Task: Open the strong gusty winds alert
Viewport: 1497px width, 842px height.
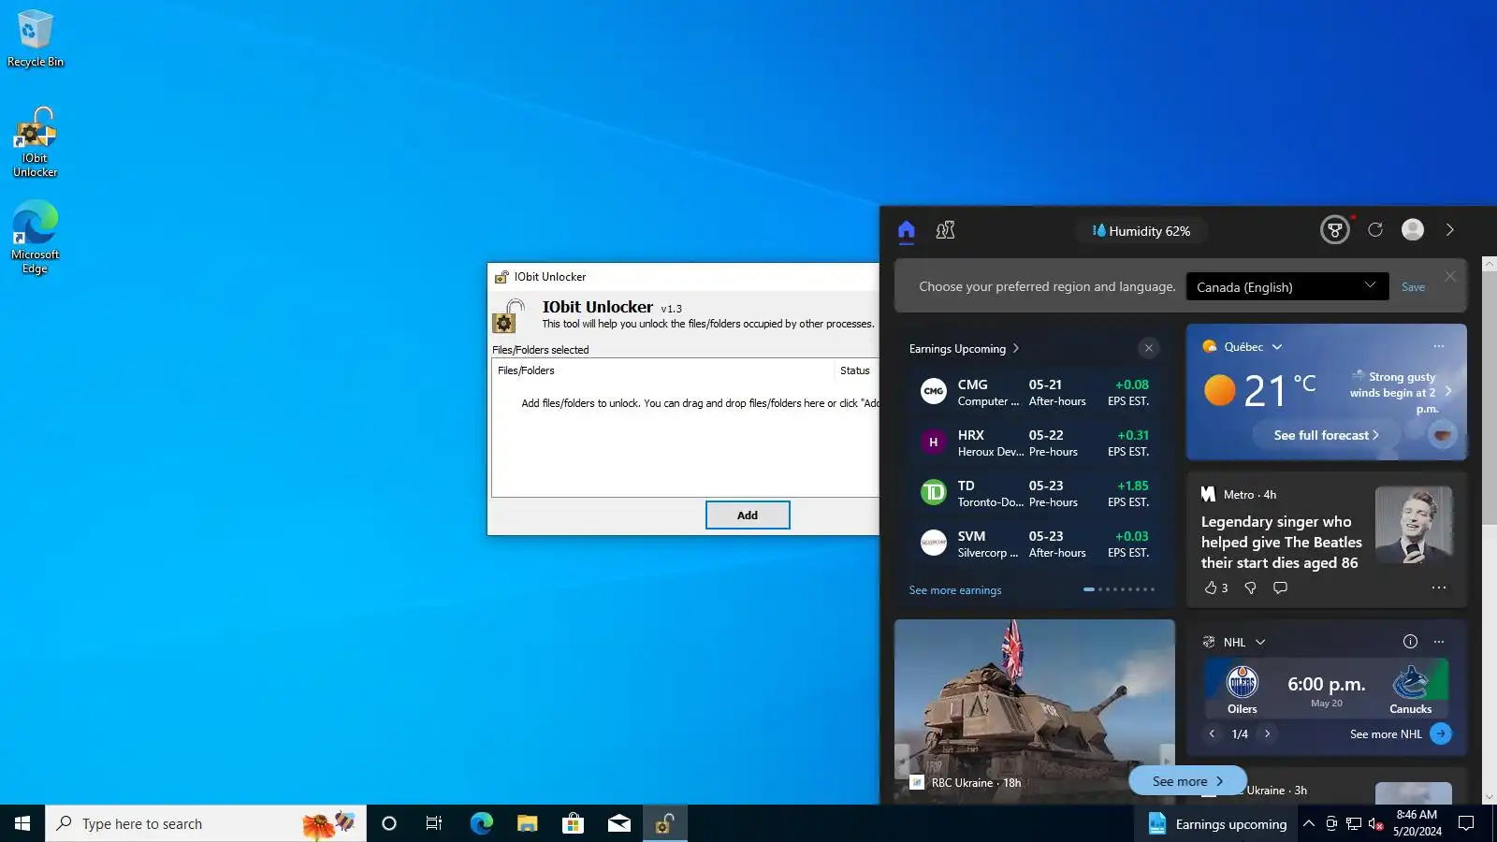Action: 1401,392
